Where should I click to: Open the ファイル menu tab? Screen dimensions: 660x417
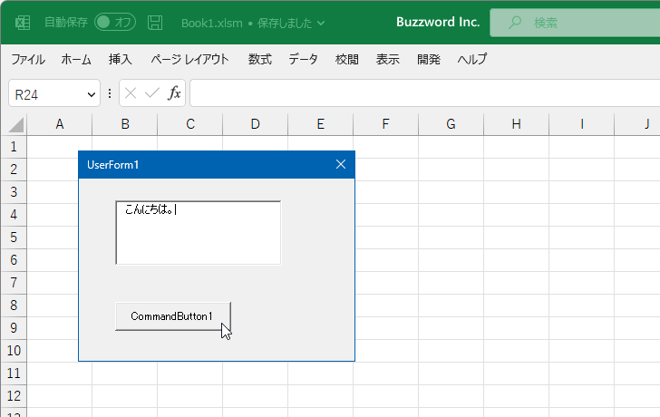28,59
